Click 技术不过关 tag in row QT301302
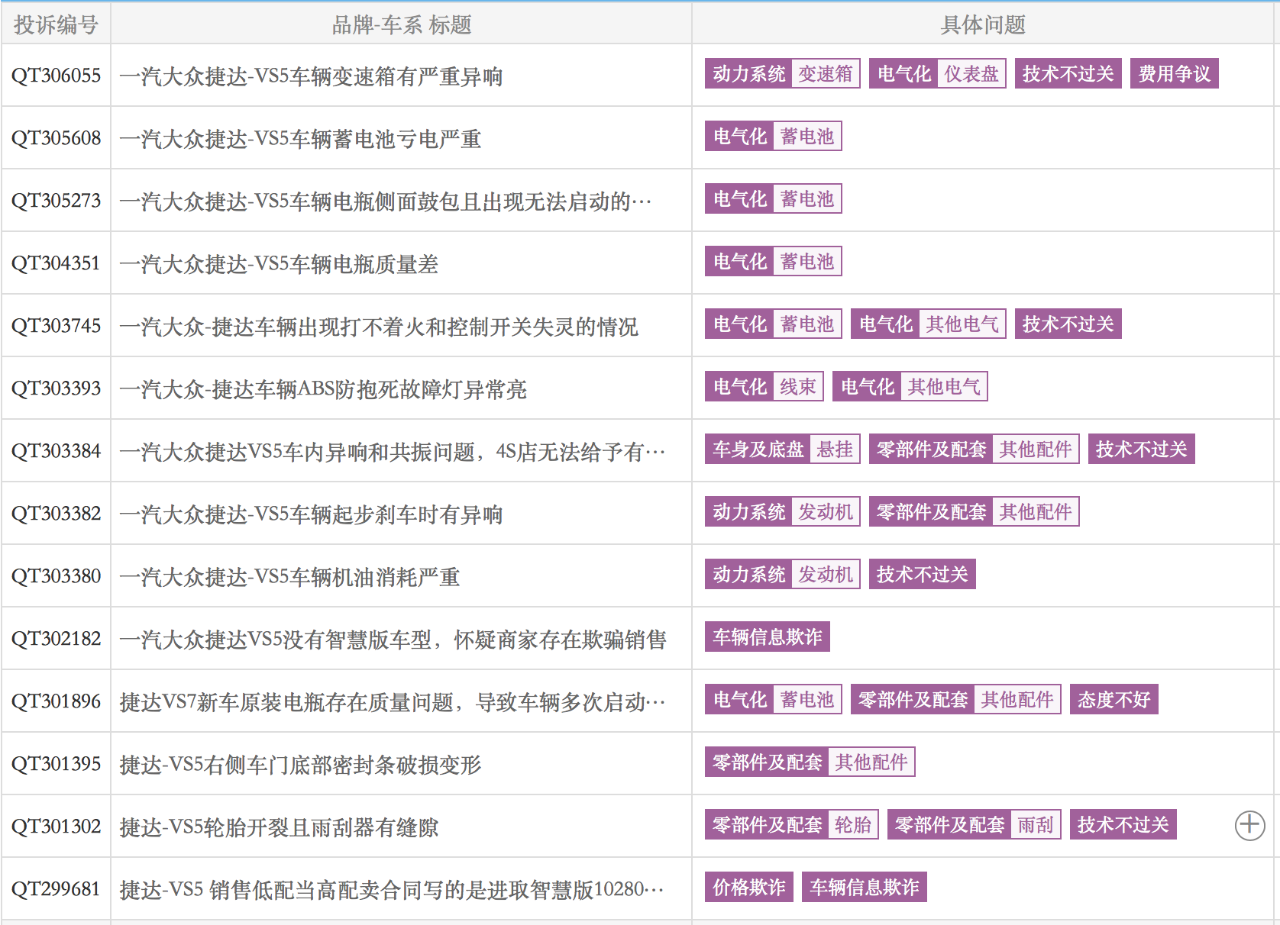1280x925 pixels. (1123, 825)
